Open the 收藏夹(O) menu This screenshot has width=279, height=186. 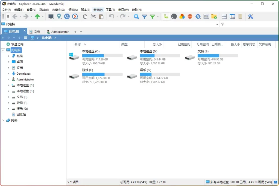click(59, 10)
